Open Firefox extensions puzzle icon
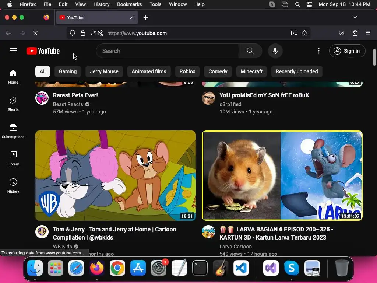 (x=355, y=33)
